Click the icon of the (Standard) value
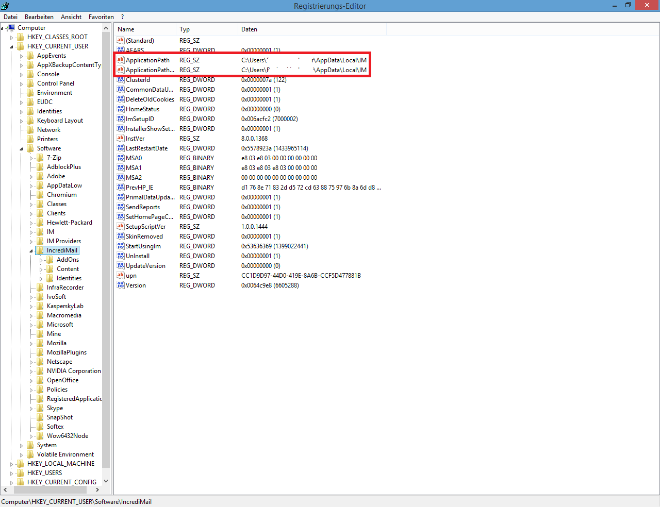 click(121, 41)
